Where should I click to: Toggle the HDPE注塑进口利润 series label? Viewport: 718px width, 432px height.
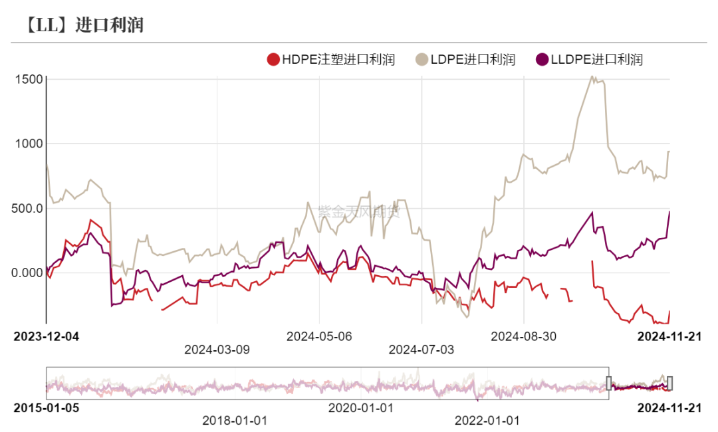tap(338, 60)
